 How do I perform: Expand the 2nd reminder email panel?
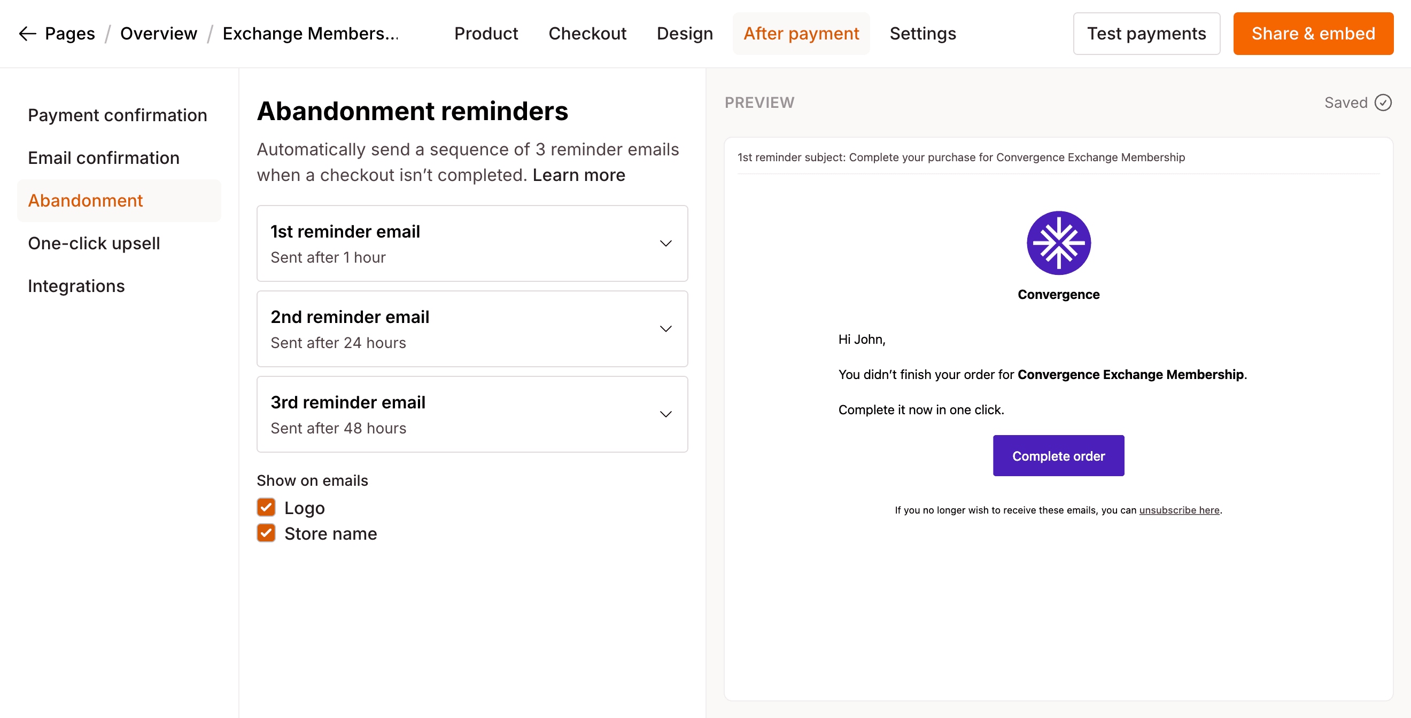tap(665, 328)
